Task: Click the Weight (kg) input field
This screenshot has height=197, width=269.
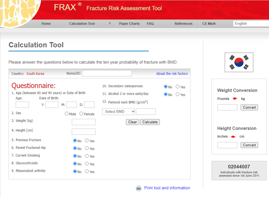Action: [84, 122]
